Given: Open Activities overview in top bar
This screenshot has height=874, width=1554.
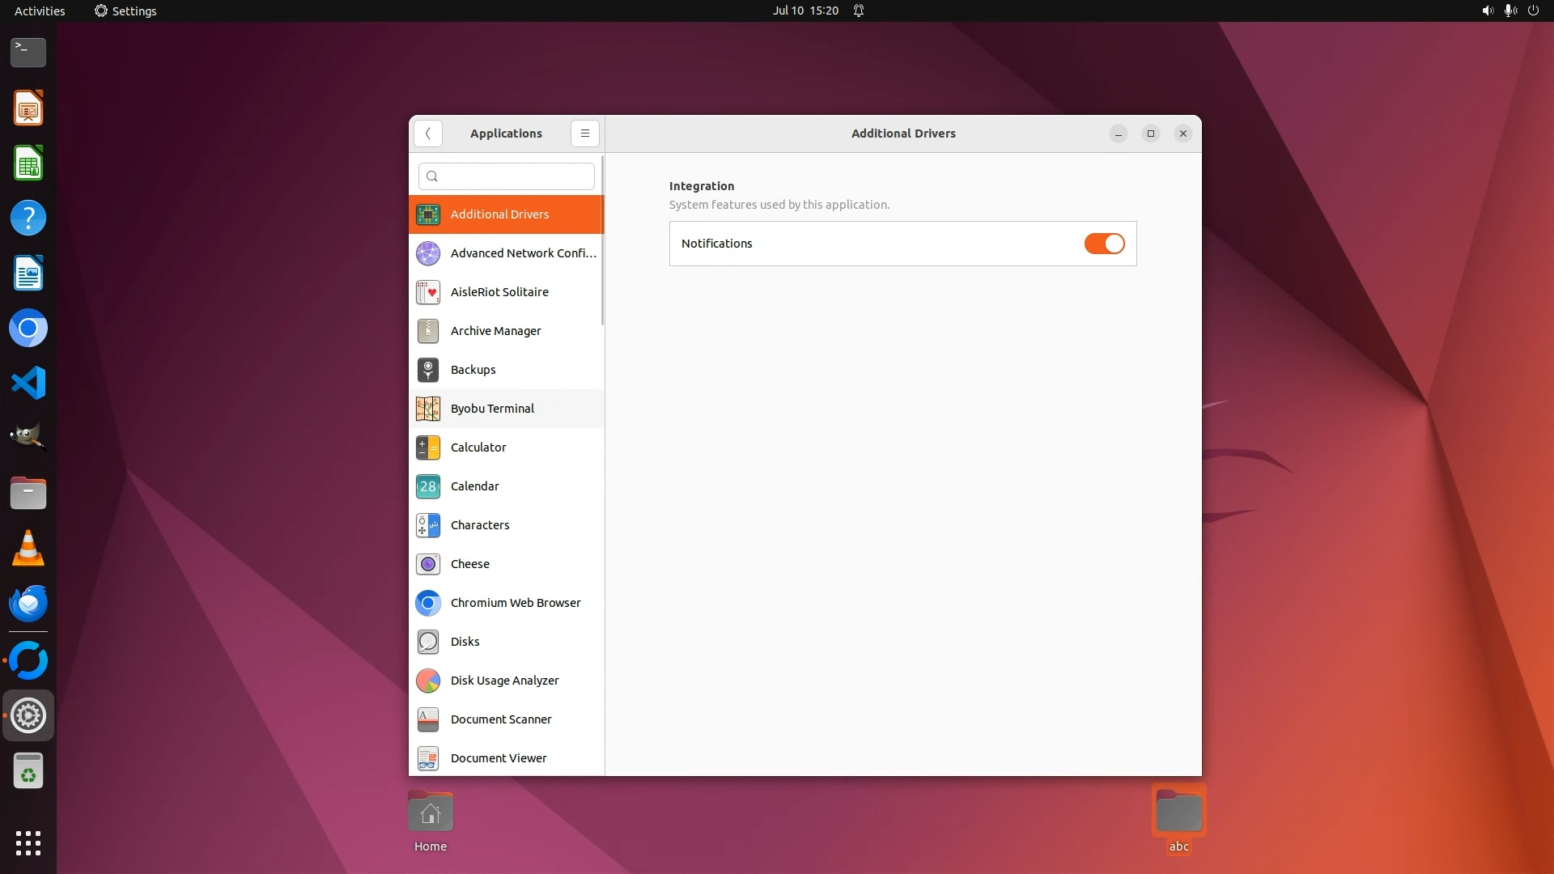Looking at the screenshot, I should click(x=40, y=11).
